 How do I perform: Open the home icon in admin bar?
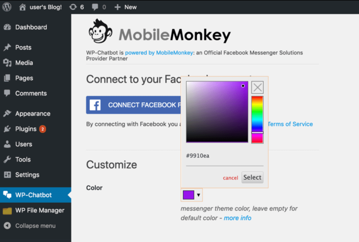coord(22,7)
